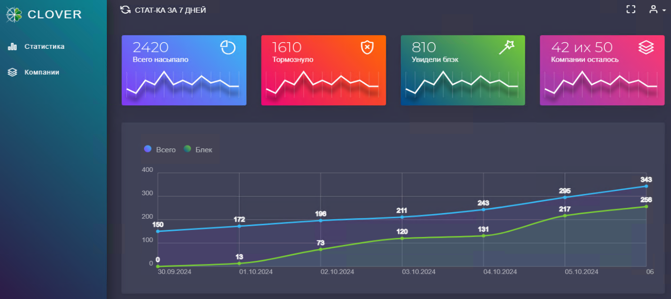
Task: Toggle fullscreen mode icon
Action: point(631,9)
